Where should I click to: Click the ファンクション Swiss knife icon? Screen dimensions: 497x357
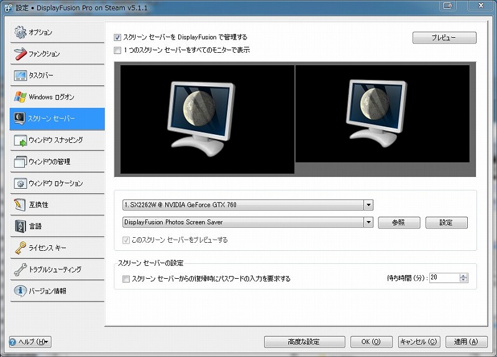coord(21,53)
